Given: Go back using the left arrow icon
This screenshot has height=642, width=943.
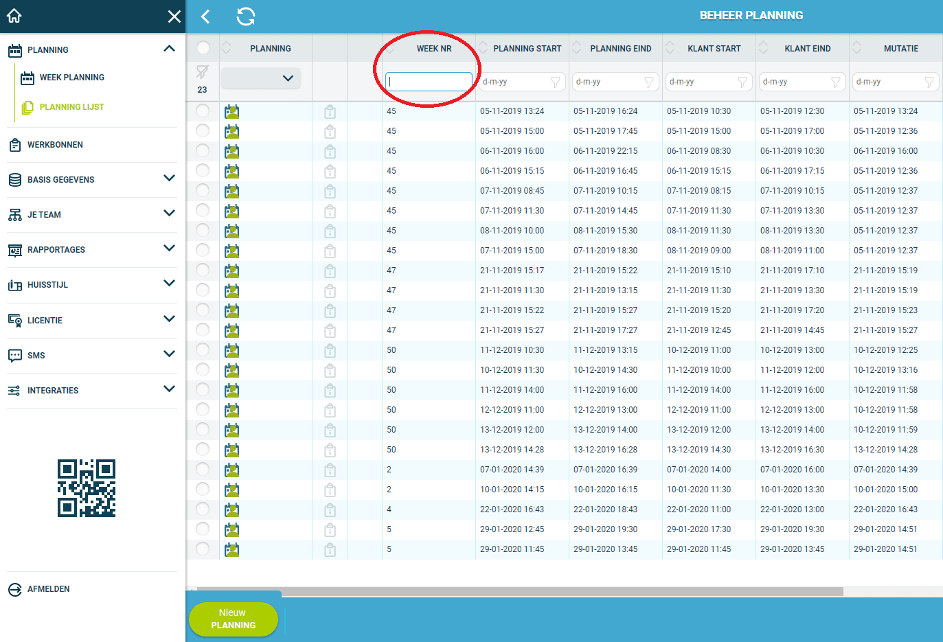Looking at the screenshot, I should click(x=205, y=16).
